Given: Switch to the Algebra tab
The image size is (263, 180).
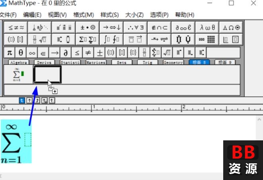Looking at the screenshot, I should 19,62.
